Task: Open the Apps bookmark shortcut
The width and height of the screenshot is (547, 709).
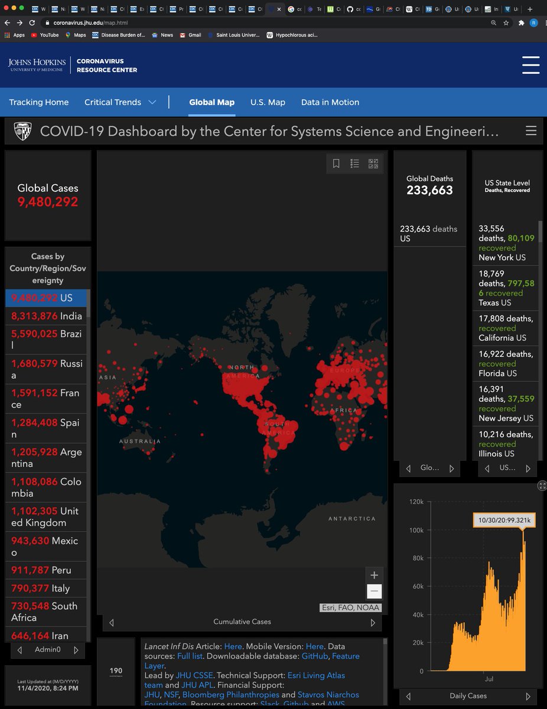Action: pyautogui.click(x=15, y=35)
